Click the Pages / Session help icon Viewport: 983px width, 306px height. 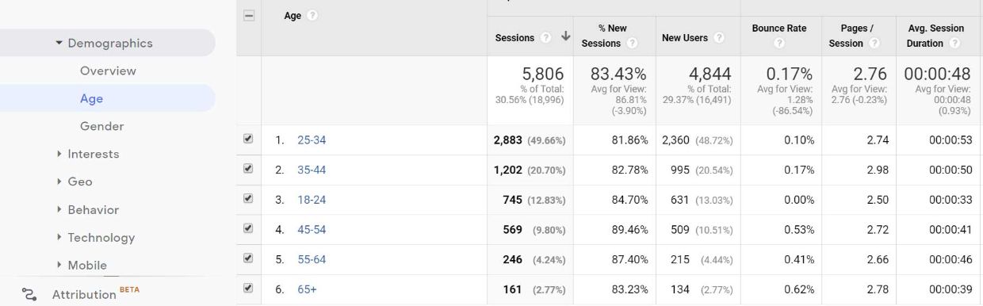click(x=874, y=44)
